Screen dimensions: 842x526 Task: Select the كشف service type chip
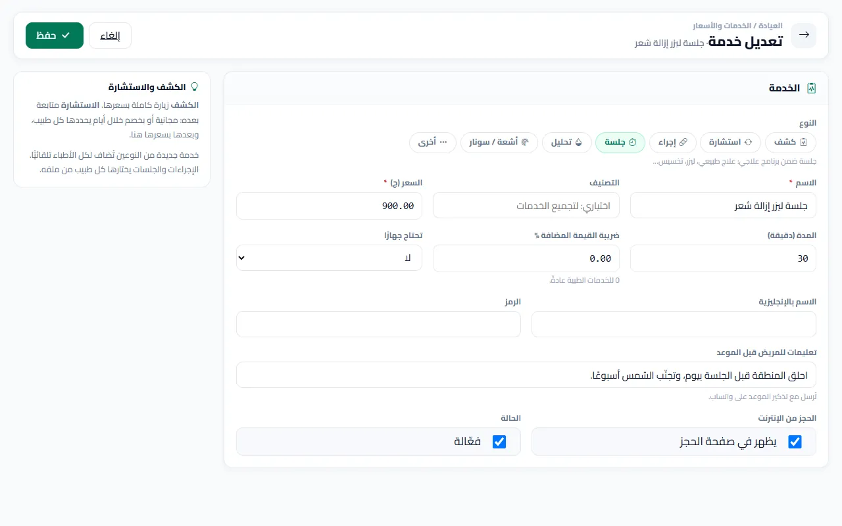pyautogui.click(x=790, y=143)
